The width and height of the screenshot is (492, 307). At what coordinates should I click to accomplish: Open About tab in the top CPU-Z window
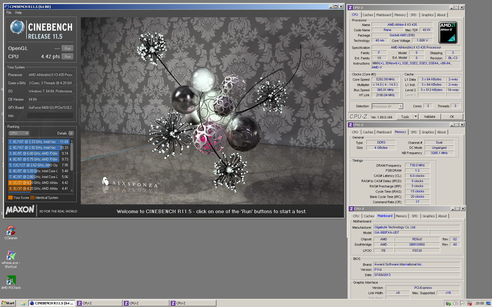pyautogui.click(x=441, y=15)
